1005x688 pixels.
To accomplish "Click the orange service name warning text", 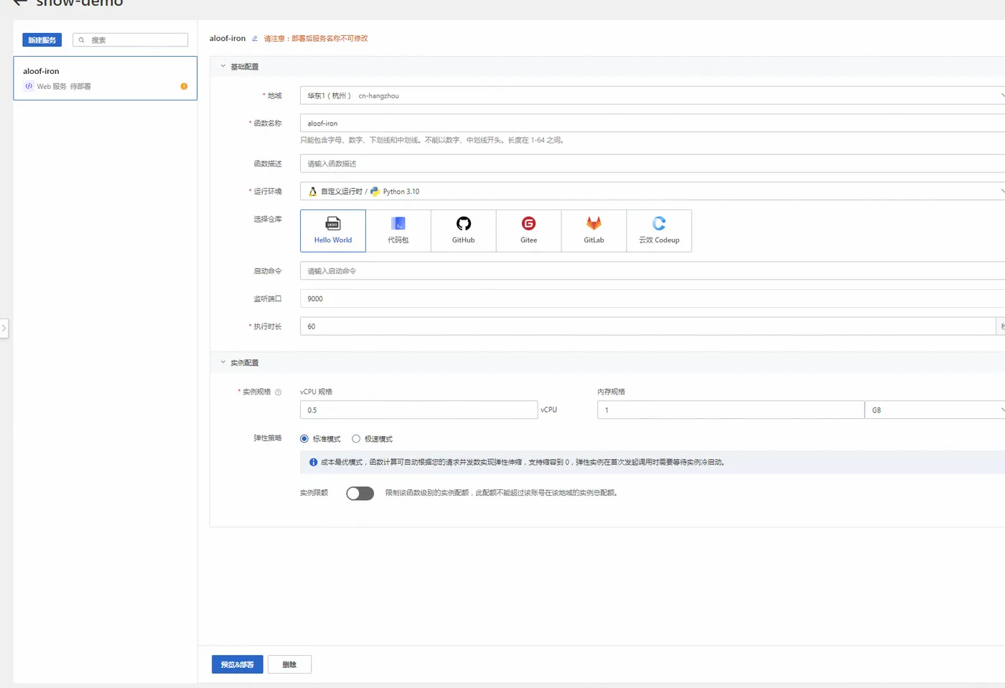I will tap(316, 39).
